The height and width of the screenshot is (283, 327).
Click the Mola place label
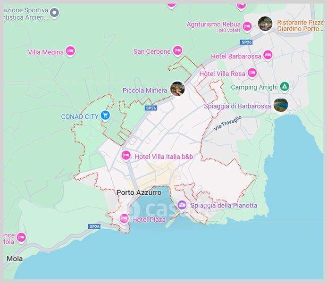(15, 258)
